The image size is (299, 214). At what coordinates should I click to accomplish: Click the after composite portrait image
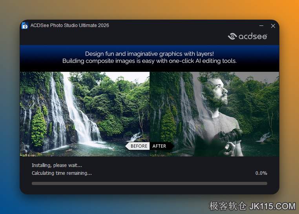click(x=214, y=114)
